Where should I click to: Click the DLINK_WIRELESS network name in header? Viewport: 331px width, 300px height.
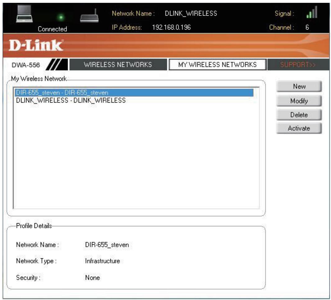pyautogui.click(x=191, y=13)
